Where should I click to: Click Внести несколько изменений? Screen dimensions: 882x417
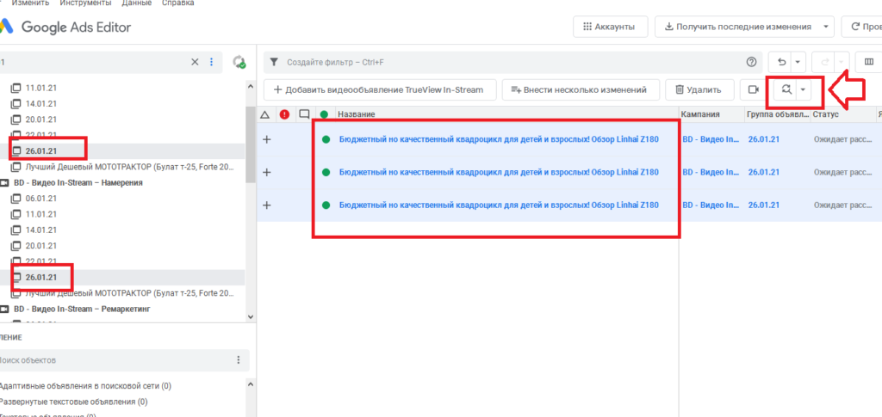tap(581, 89)
